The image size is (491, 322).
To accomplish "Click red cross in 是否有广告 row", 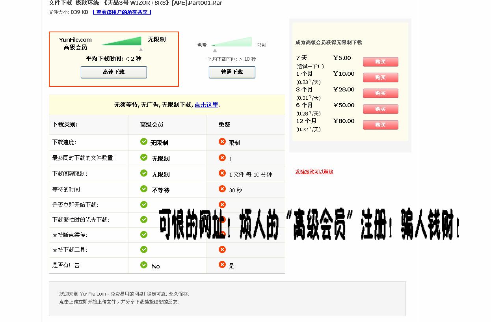I will click(222, 264).
